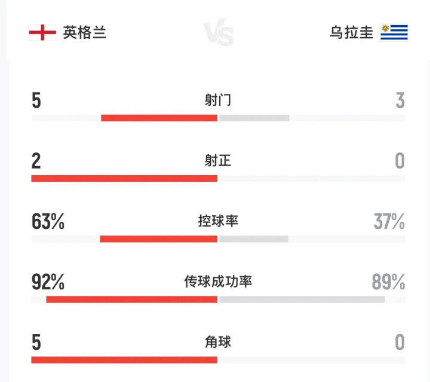Click Uruguay's 89% pass accuracy value
This screenshot has width=430, height=382.
point(388,282)
